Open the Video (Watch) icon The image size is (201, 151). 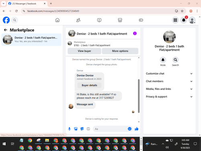[99, 20]
